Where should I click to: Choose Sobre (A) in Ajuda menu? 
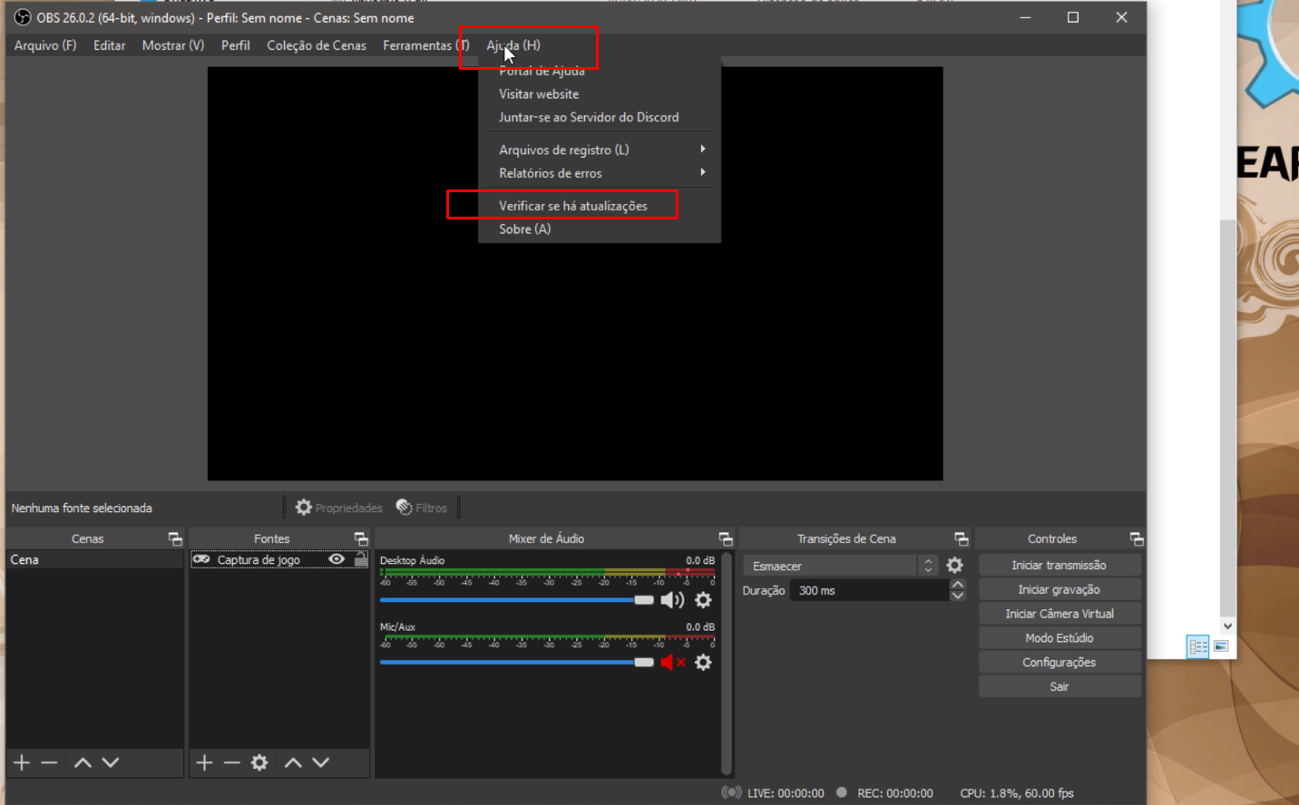(x=525, y=229)
